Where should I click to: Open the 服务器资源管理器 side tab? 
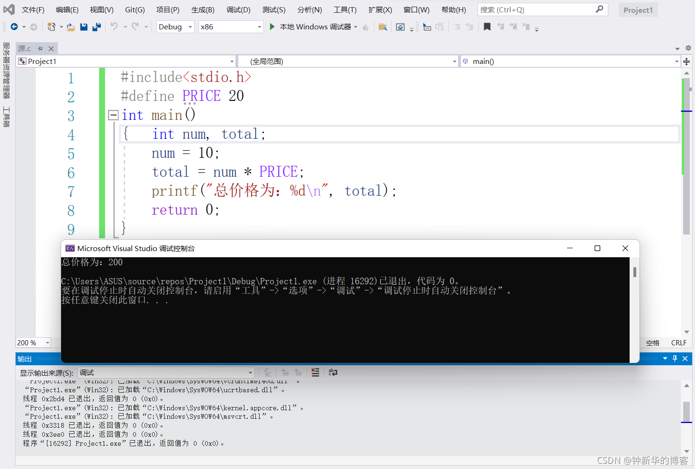(x=6, y=70)
